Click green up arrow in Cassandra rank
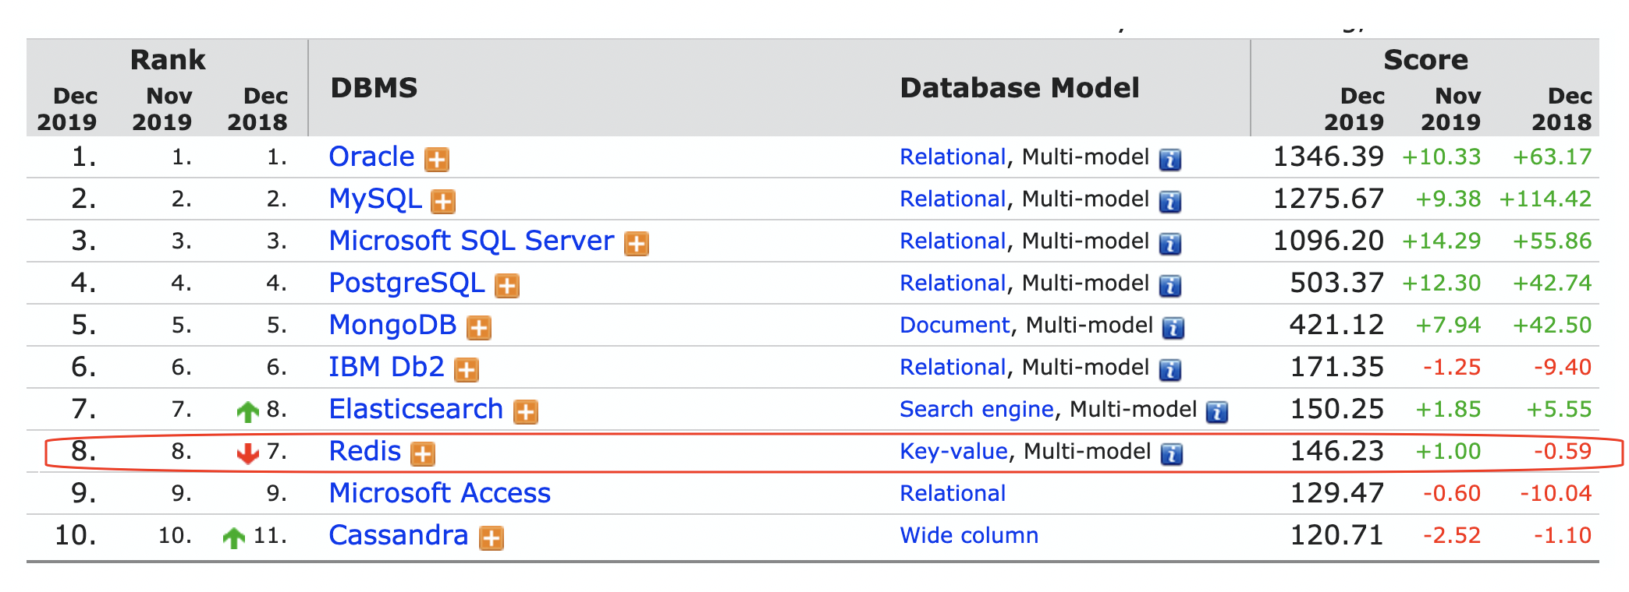1629x592 pixels. click(x=233, y=537)
